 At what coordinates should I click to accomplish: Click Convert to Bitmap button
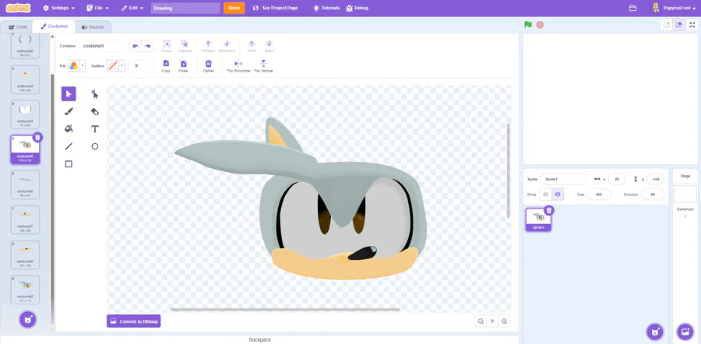click(134, 321)
